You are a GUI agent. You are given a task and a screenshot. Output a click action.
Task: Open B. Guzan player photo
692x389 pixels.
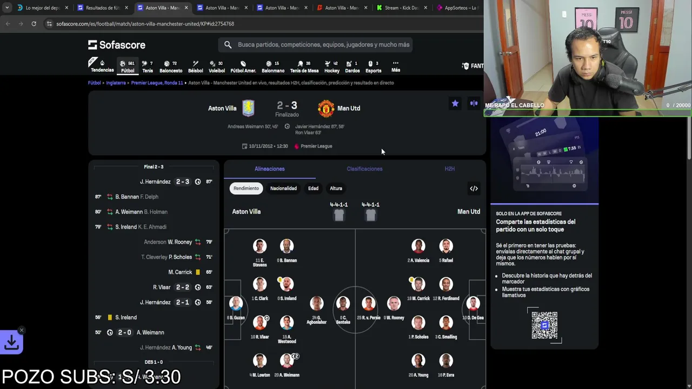[x=236, y=304]
